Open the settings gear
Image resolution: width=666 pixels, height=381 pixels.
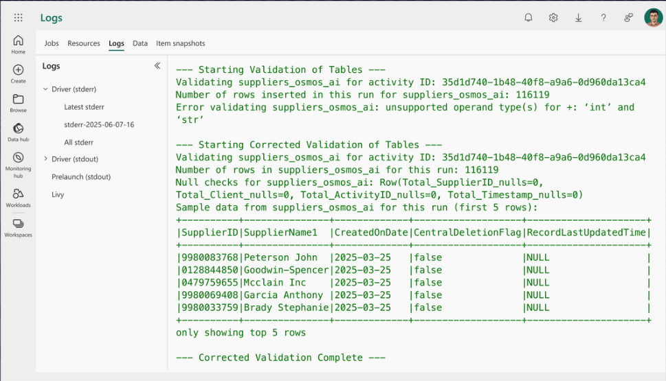553,18
